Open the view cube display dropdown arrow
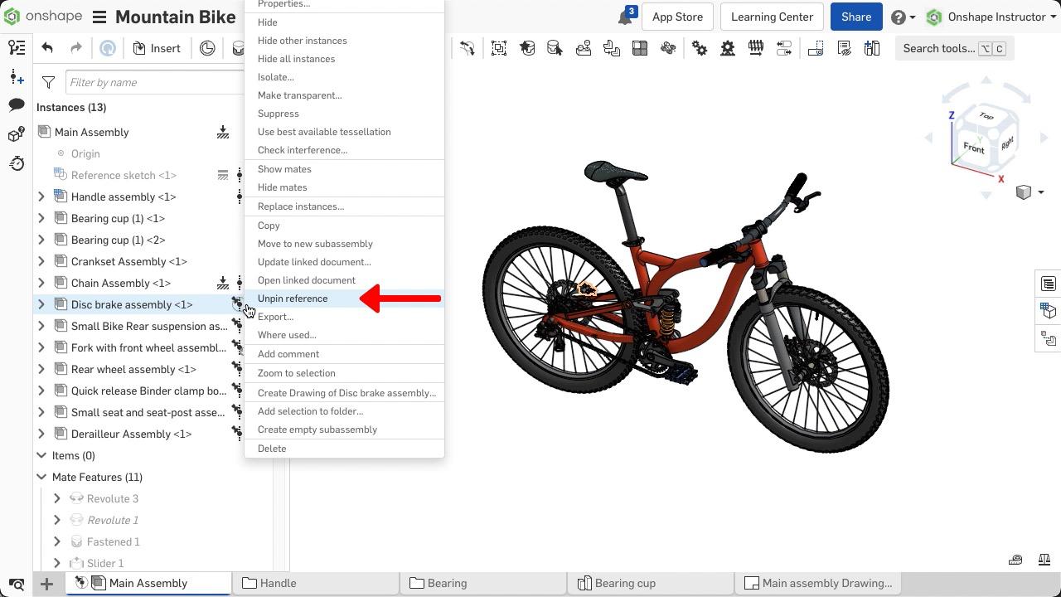 [x=1040, y=192]
